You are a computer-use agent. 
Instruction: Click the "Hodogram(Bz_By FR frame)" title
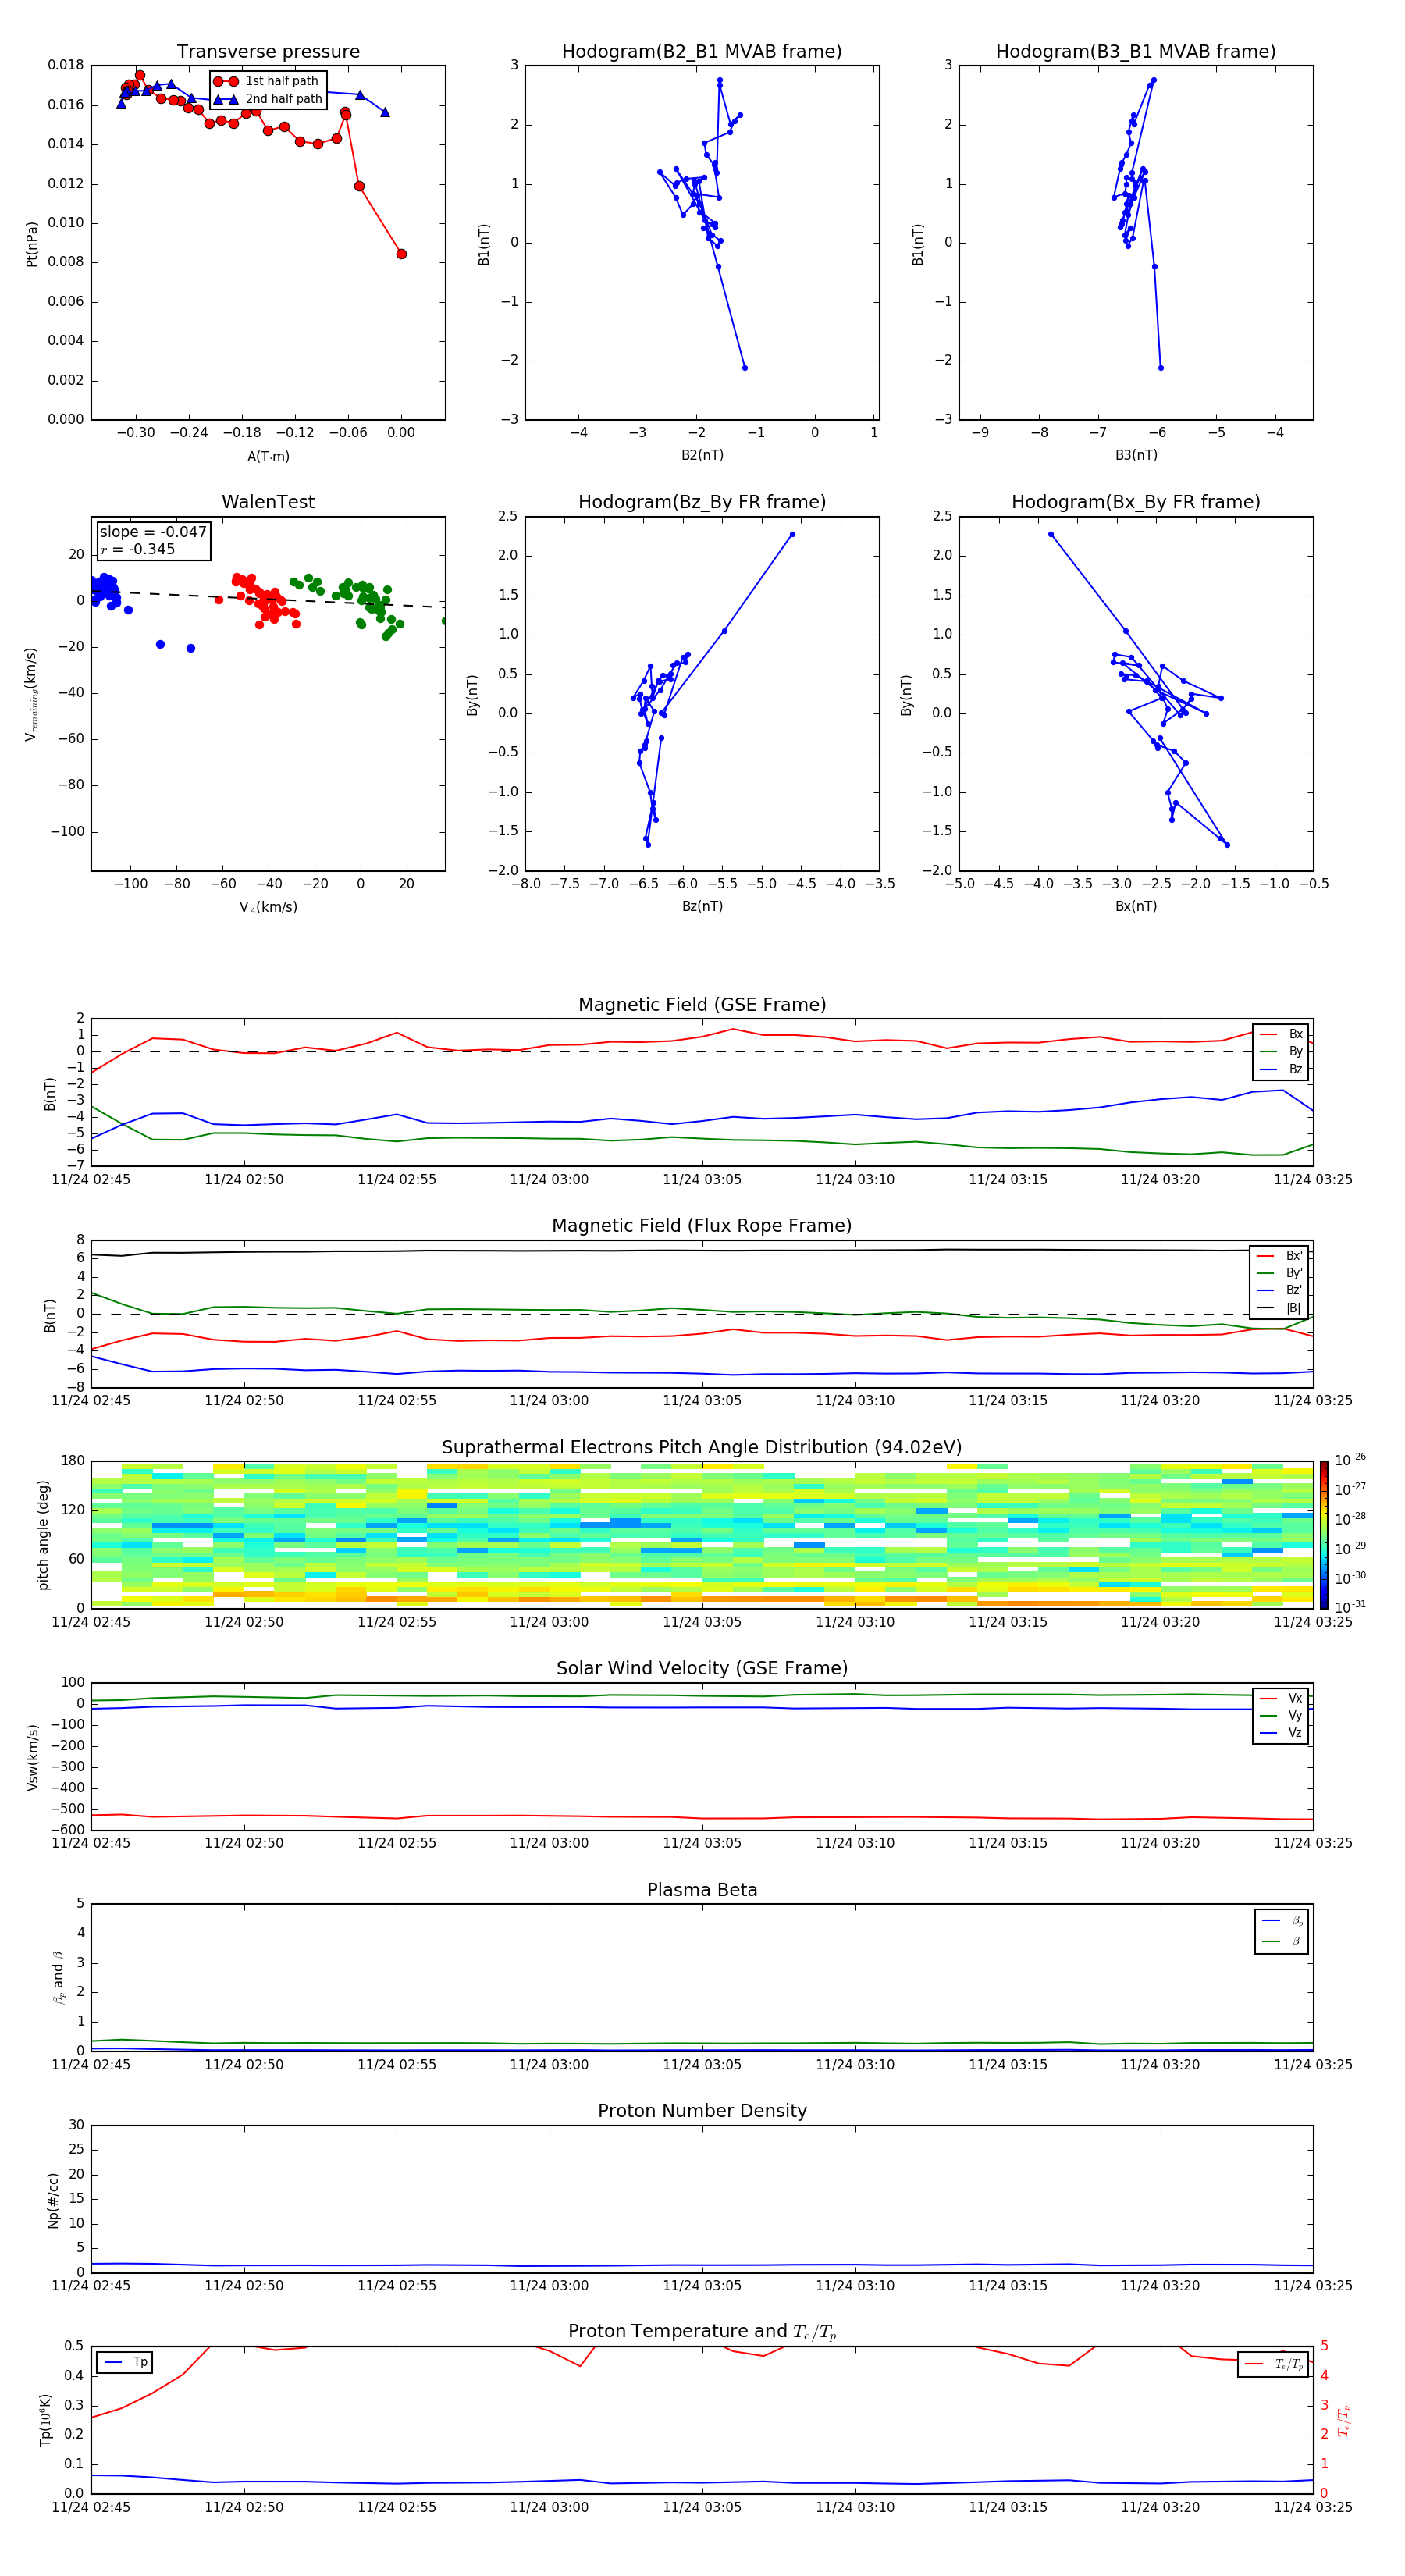[x=702, y=502]
